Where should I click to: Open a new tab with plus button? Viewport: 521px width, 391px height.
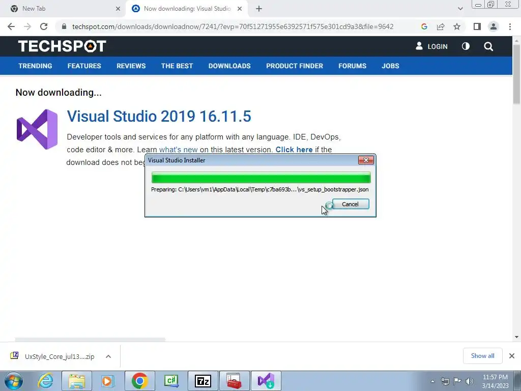click(259, 9)
